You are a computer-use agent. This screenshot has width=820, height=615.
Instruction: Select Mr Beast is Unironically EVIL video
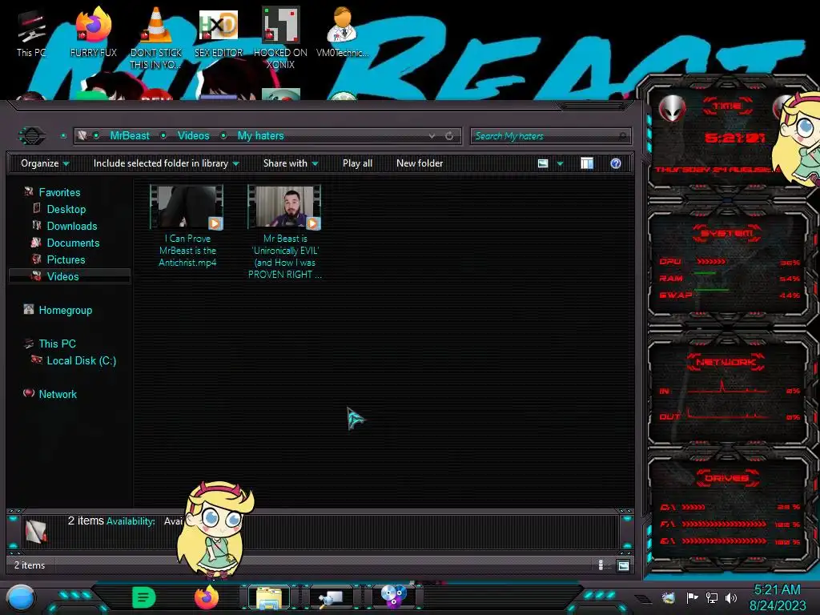(x=285, y=232)
